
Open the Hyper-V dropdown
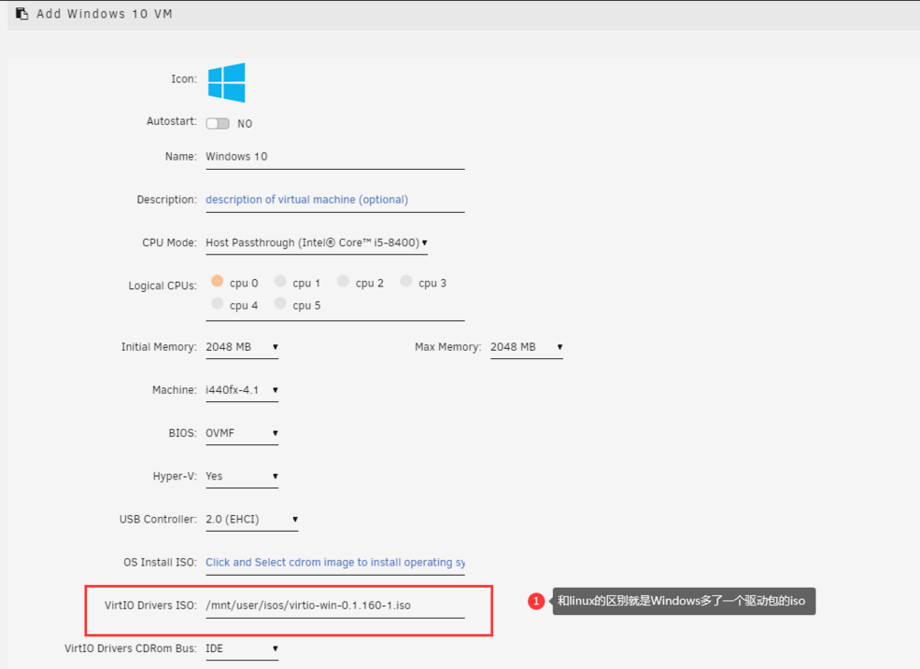[x=242, y=477]
